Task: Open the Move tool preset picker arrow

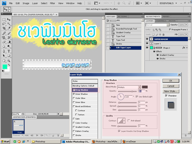Action: click(x=10, y=9)
